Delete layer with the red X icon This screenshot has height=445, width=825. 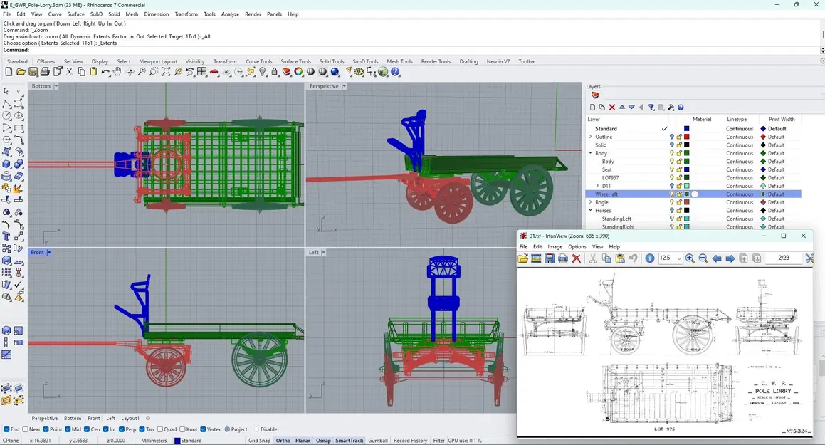[x=611, y=108]
